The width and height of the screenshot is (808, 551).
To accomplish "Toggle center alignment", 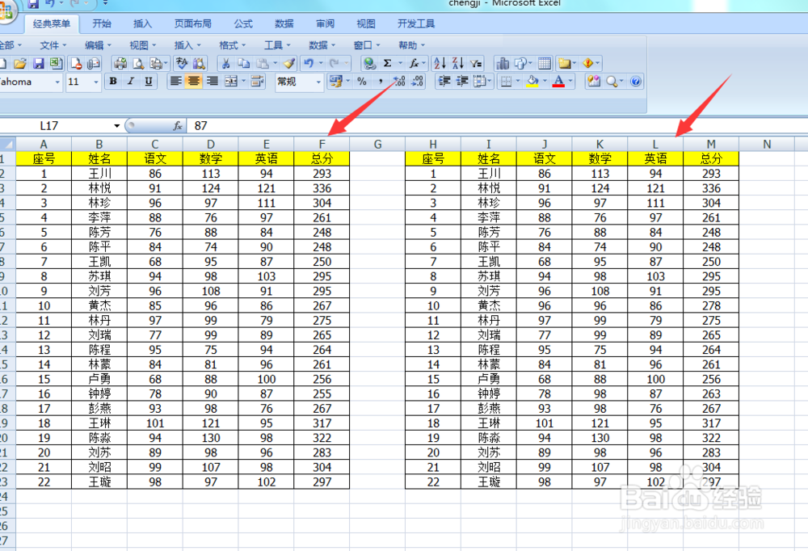I will tap(194, 82).
